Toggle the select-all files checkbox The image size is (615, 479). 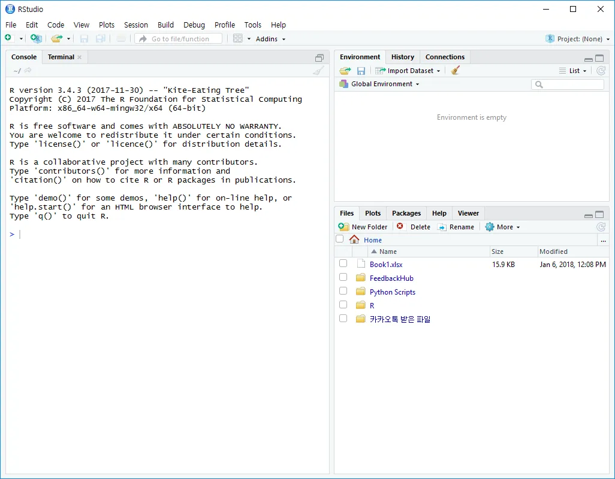click(340, 239)
